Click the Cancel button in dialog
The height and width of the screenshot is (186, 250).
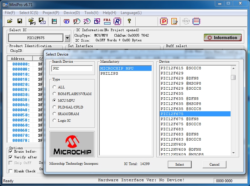tap(214, 164)
